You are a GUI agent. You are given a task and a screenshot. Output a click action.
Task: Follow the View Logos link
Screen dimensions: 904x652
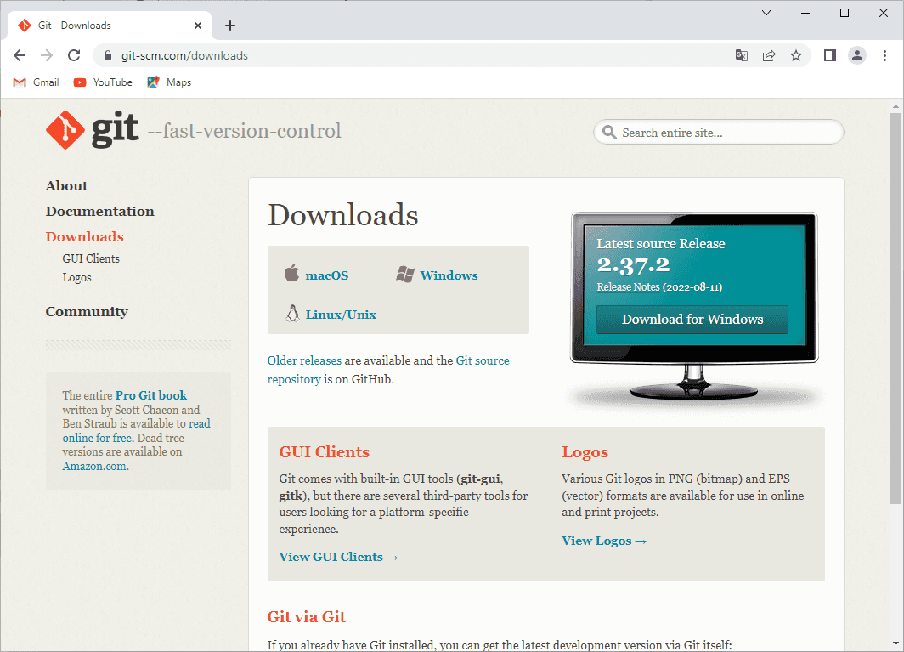click(604, 541)
